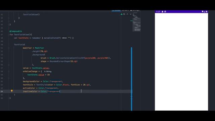Click the TextFieldView() call on line 41
The height and width of the screenshot is (121, 215).
click(x=31, y=14)
